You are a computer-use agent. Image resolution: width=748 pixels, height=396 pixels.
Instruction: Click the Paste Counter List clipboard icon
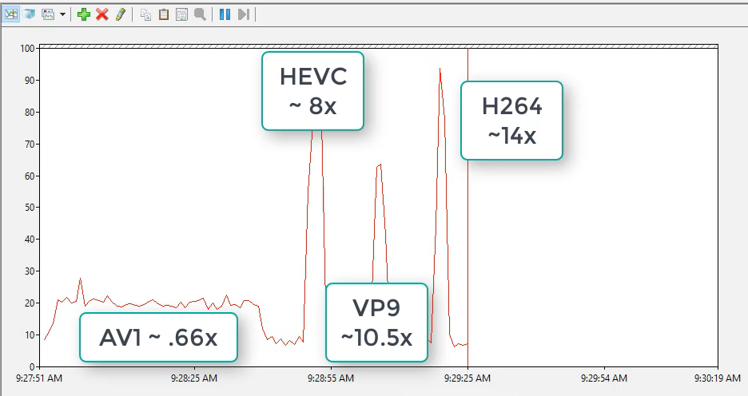[164, 14]
